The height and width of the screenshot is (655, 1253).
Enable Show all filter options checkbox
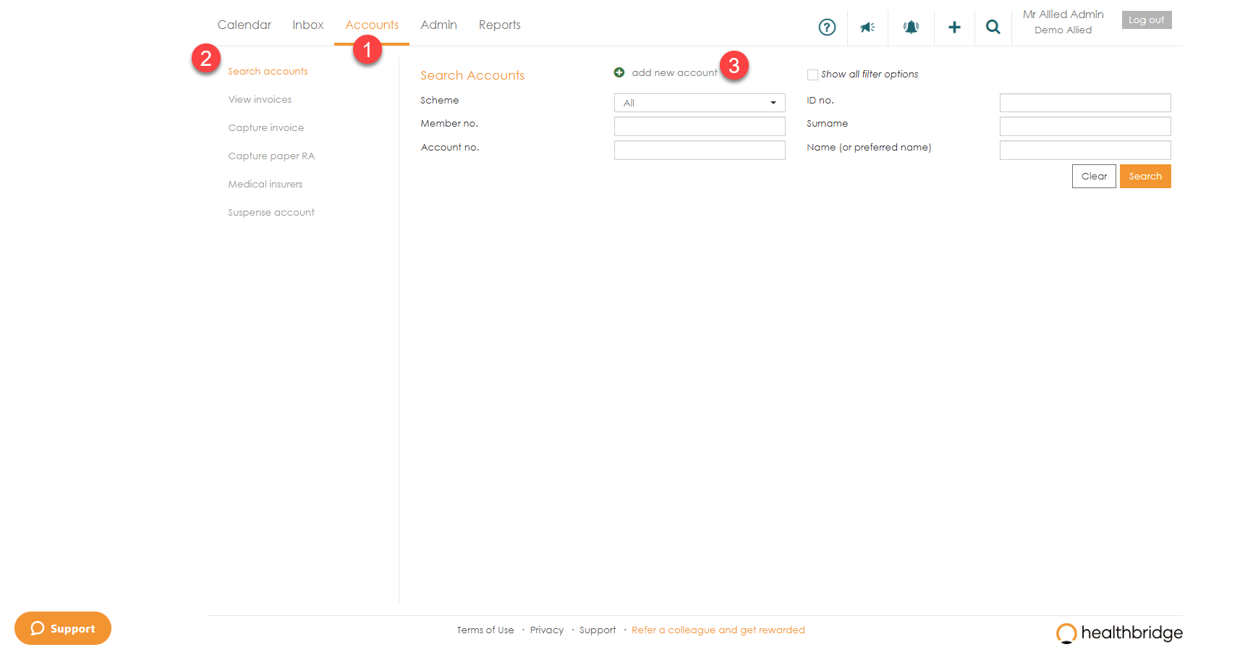pos(812,75)
